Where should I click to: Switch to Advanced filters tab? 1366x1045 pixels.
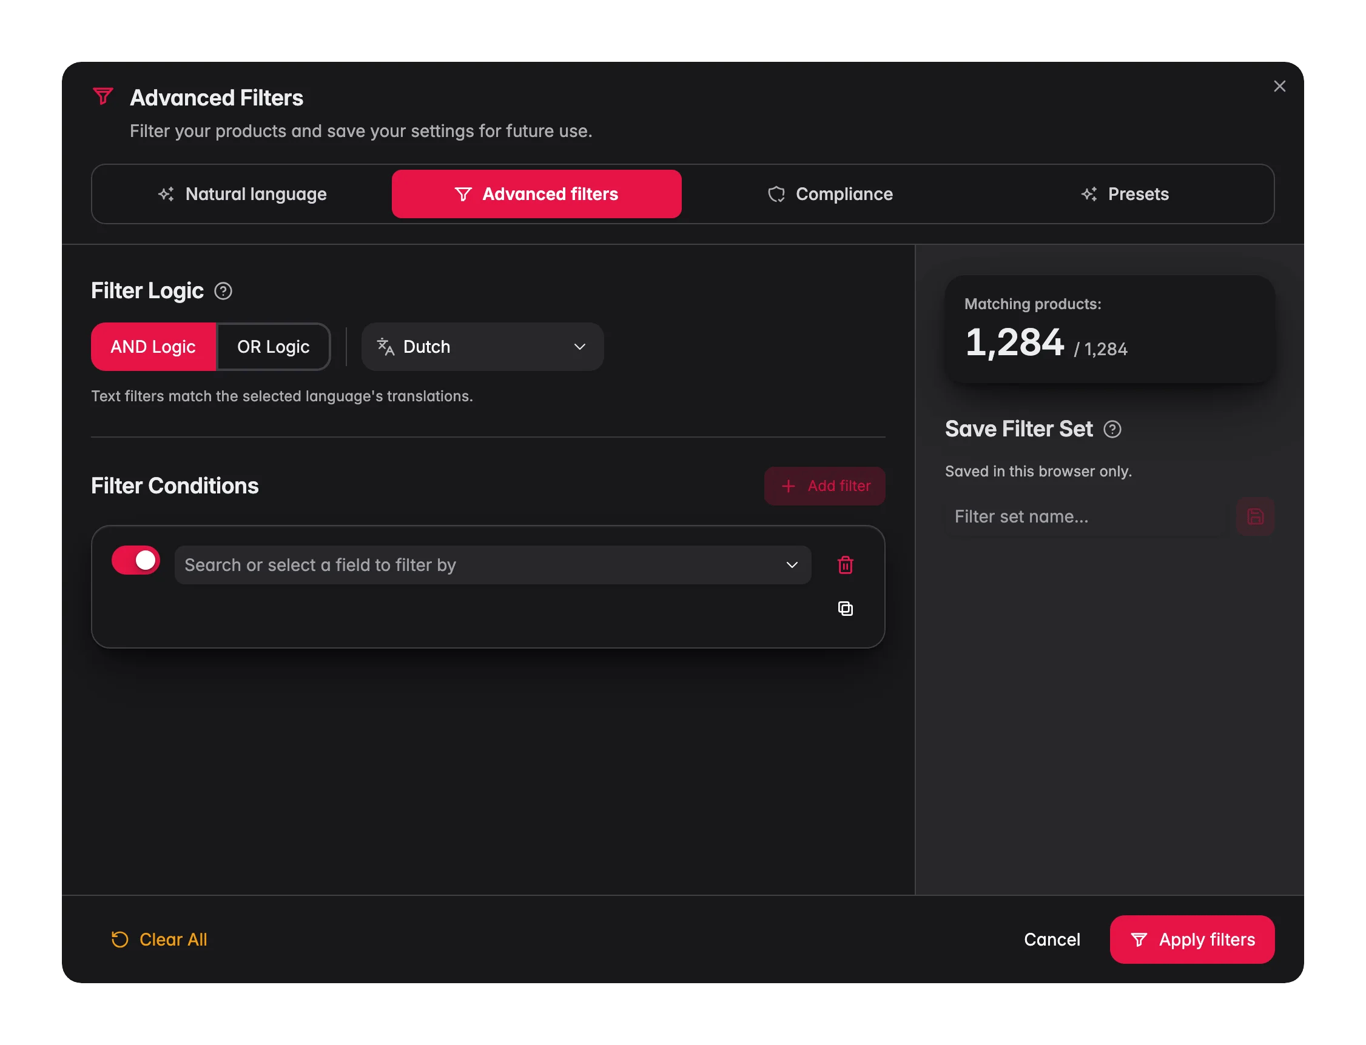pos(536,194)
